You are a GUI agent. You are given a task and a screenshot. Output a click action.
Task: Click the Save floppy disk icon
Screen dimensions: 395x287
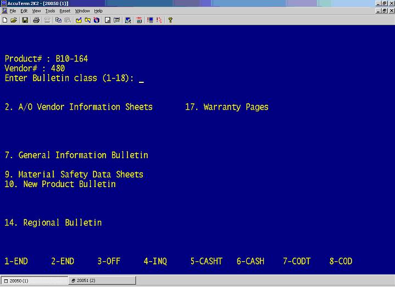[x=25, y=20]
